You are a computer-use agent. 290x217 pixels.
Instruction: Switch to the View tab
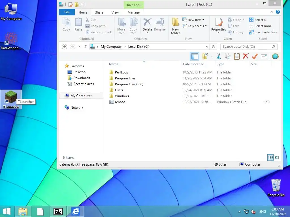pos(115,12)
